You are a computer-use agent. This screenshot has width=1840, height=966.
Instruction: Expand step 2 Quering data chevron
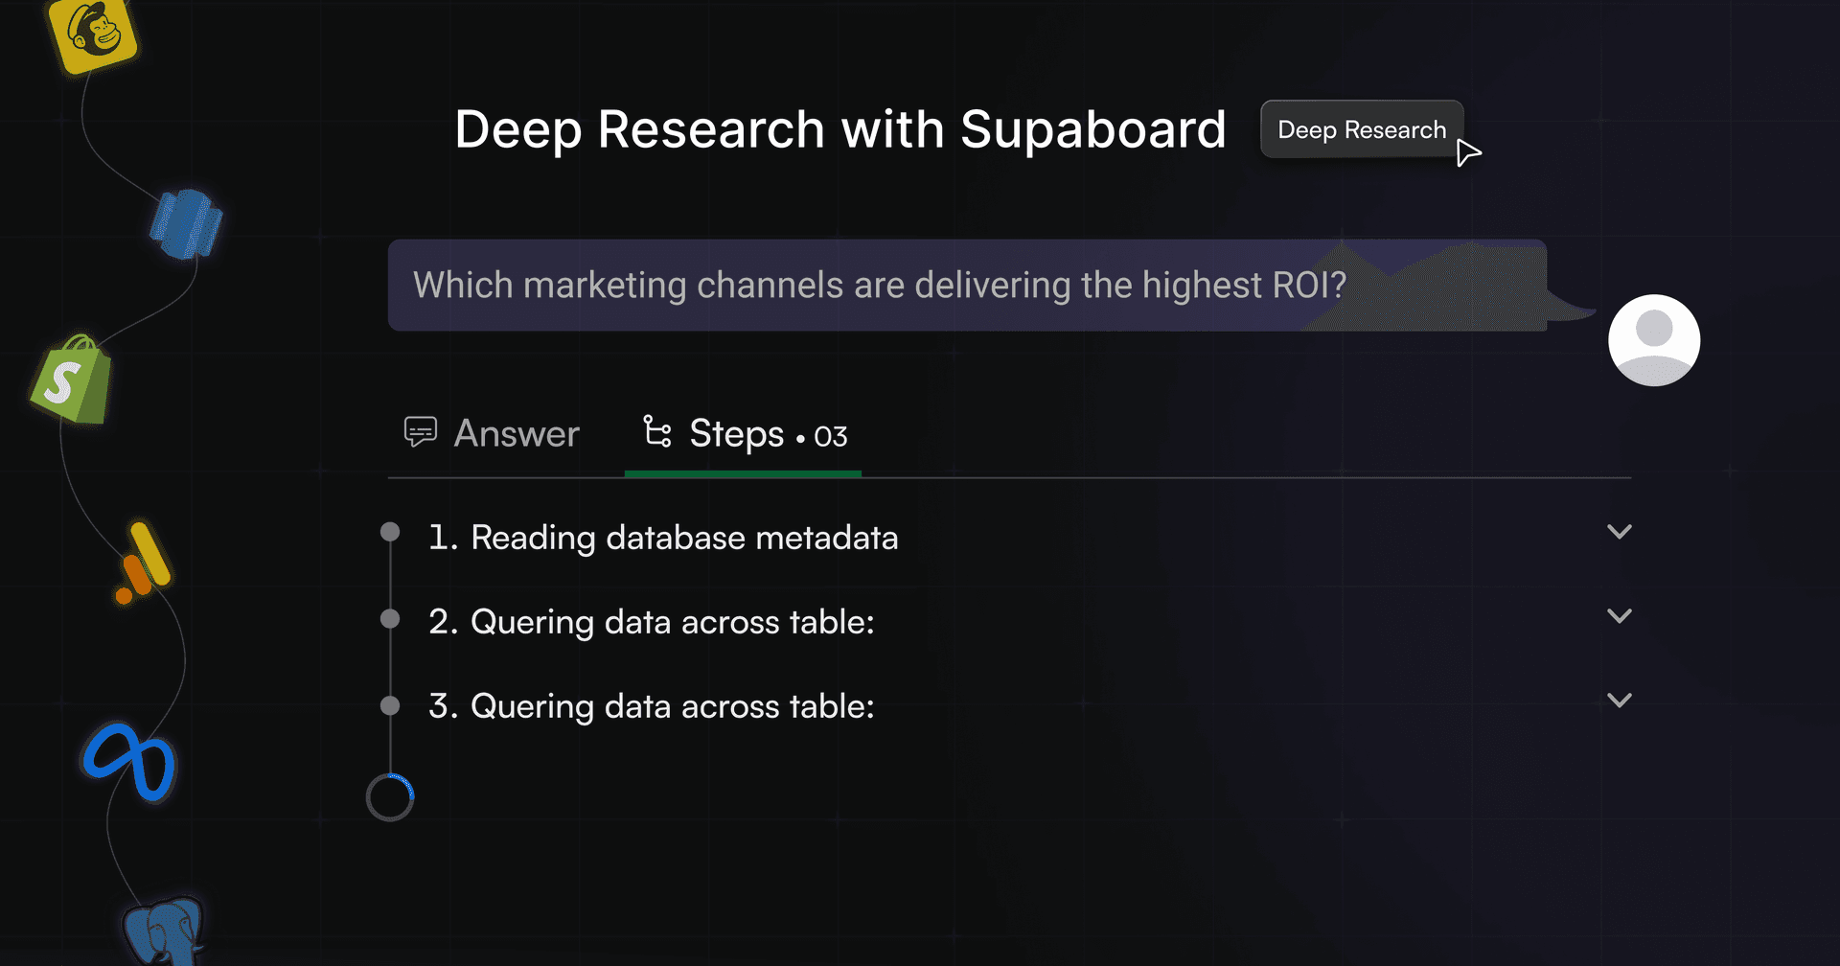coord(1620,616)
